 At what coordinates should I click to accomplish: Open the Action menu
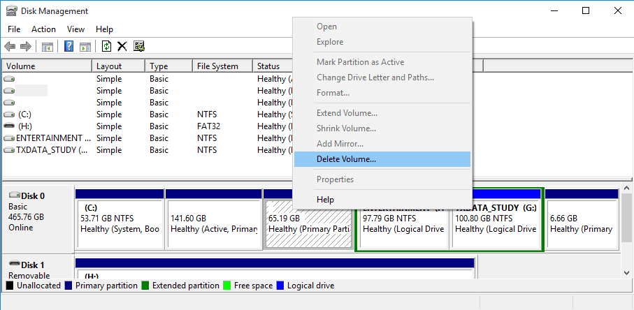click(43, 29)
